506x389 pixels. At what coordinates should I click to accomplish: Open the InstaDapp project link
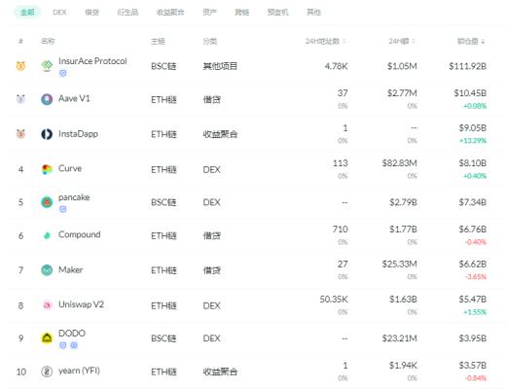(x=78, y=133)
